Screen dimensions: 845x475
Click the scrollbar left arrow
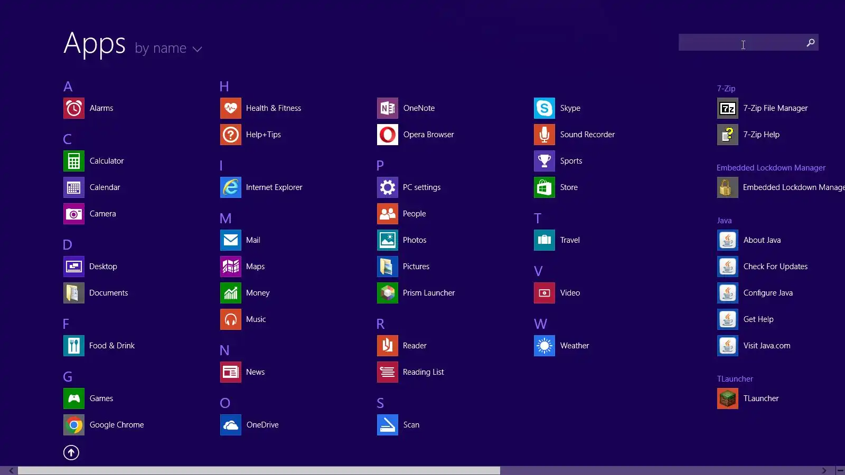pyautogui.click(x=11, y=470)
